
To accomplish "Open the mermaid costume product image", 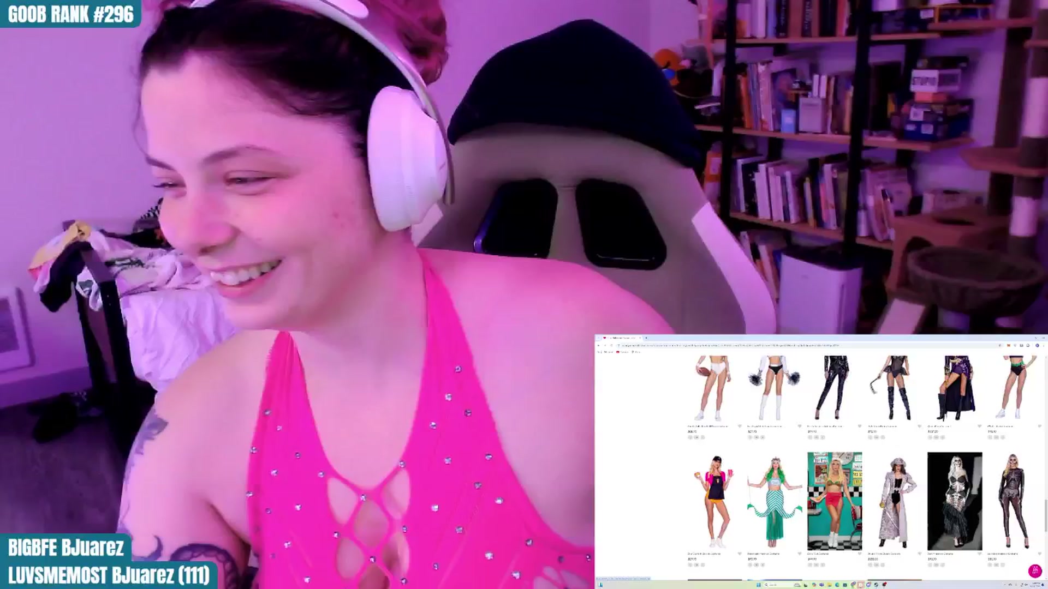I will click(775, 501).
